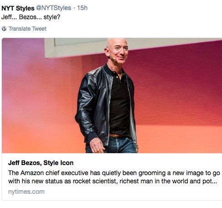The height and width of the screenshot is (208, 222).
Task: Click the @NYTStyles handle
Action: 53,8
